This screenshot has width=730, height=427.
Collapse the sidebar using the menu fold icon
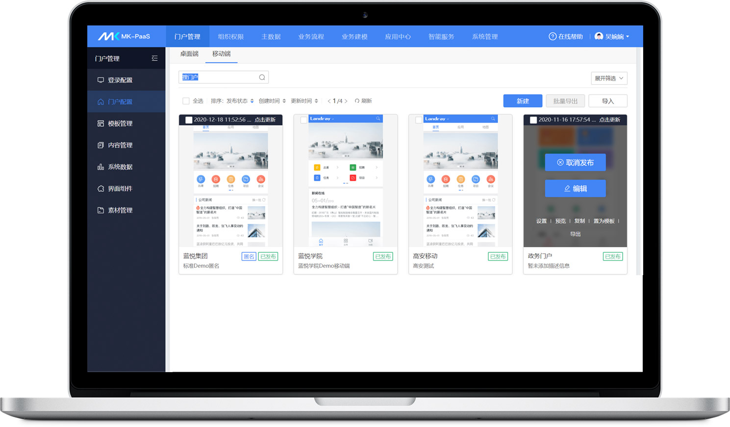154,58
